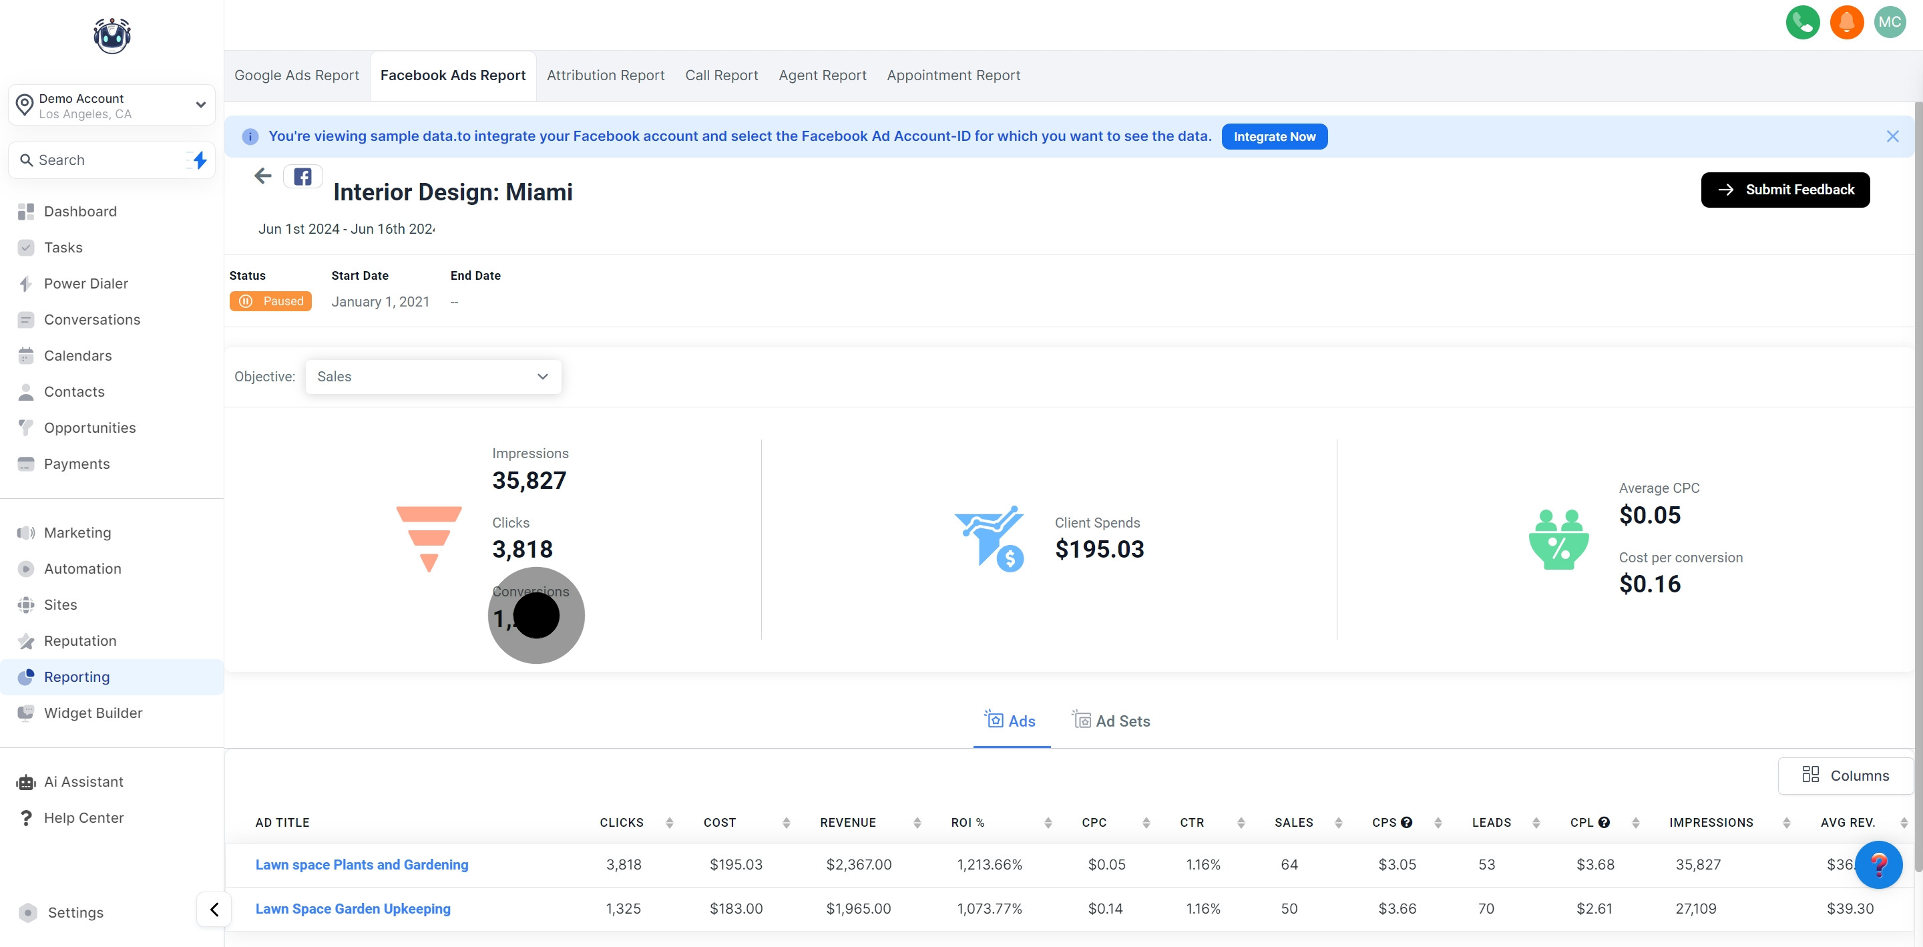The height and width of the screenshot is (947, 1923).
Task: Switch to the Ad Sets tab
Action: pos(1111,721)
